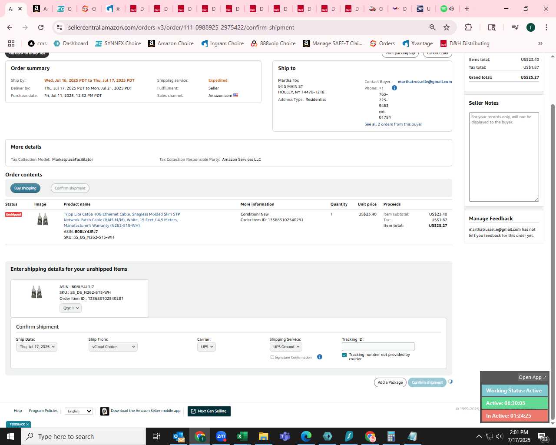Open the D&H Distributing bookmark

pyautogui.click(x=465, y=43)
